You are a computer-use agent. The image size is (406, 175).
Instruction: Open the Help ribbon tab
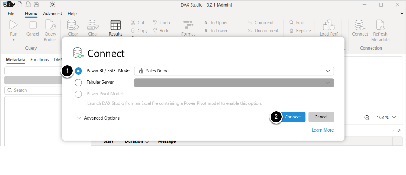click(x=72, y=14)
